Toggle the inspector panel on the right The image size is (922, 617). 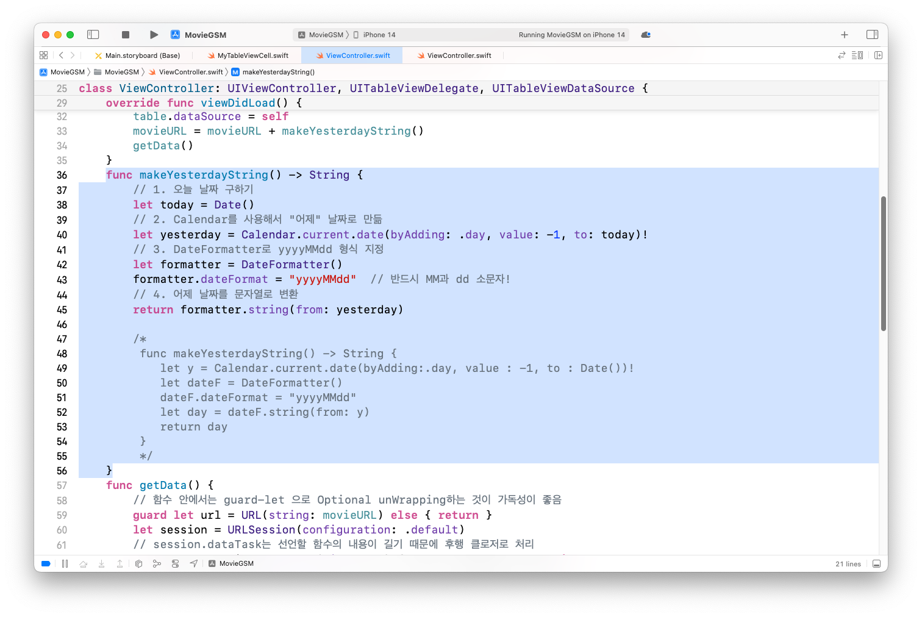873,35
